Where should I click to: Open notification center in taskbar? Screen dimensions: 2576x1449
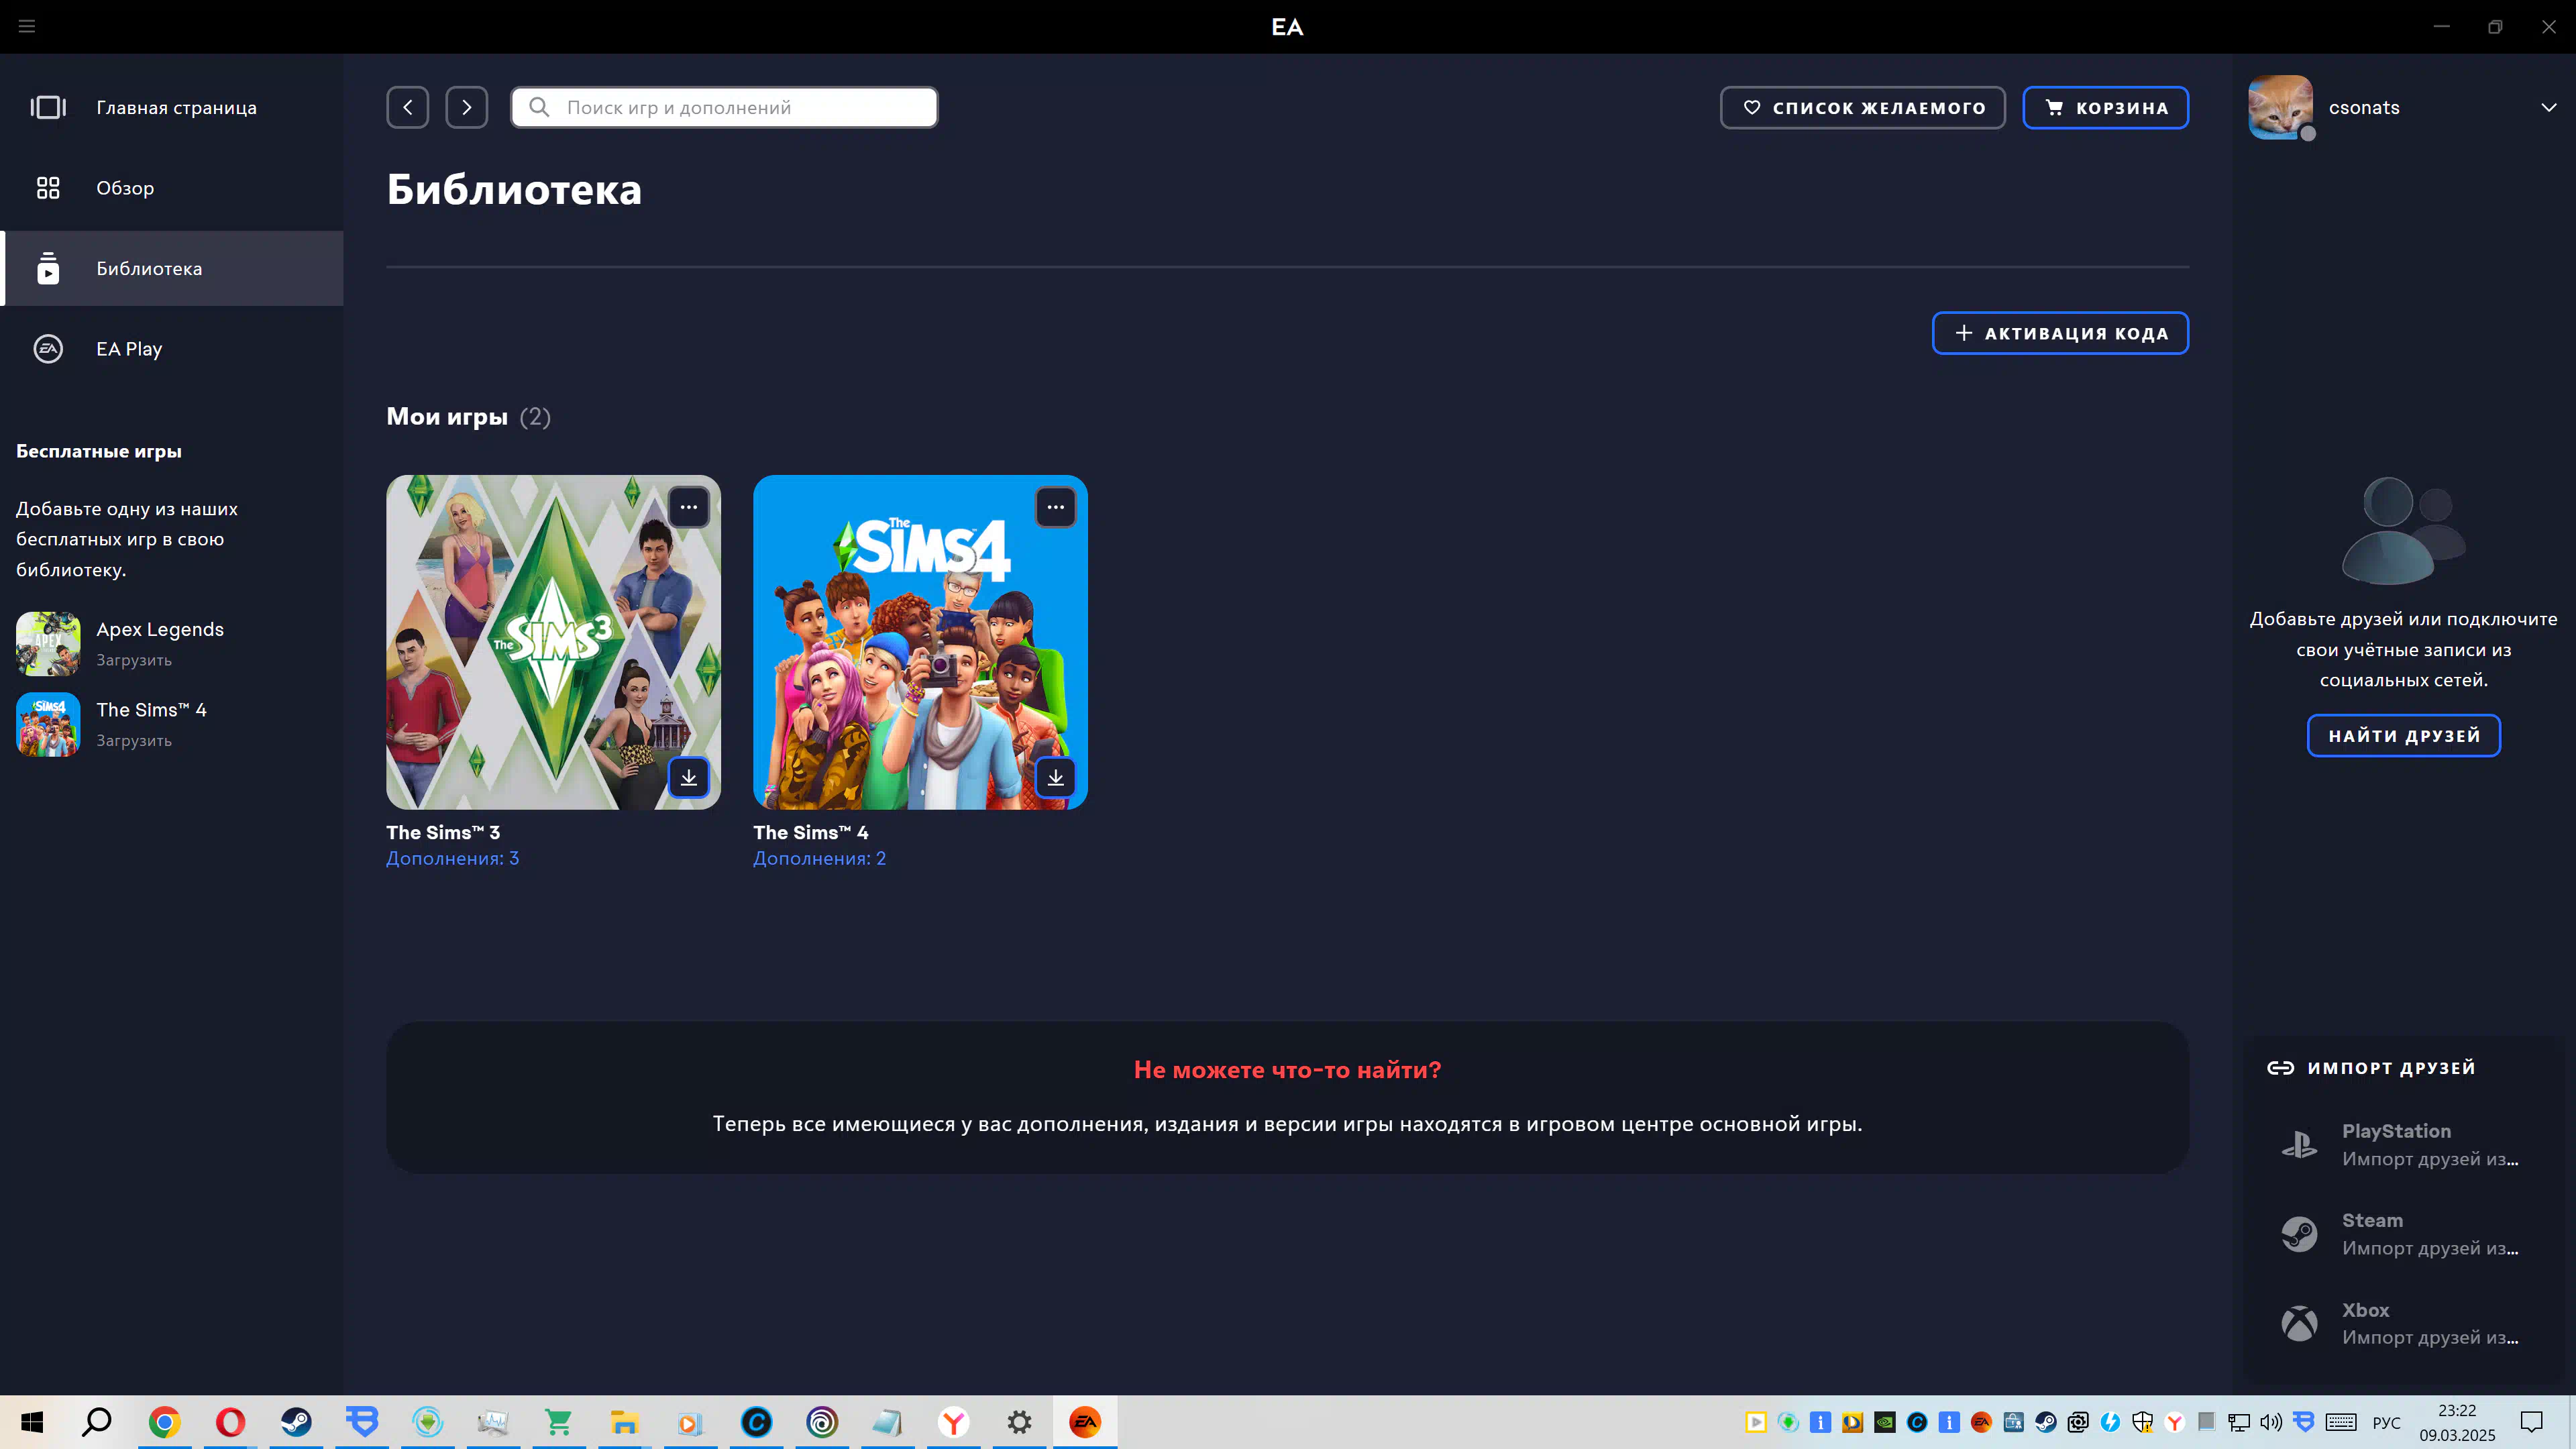pos(2532,1422)
